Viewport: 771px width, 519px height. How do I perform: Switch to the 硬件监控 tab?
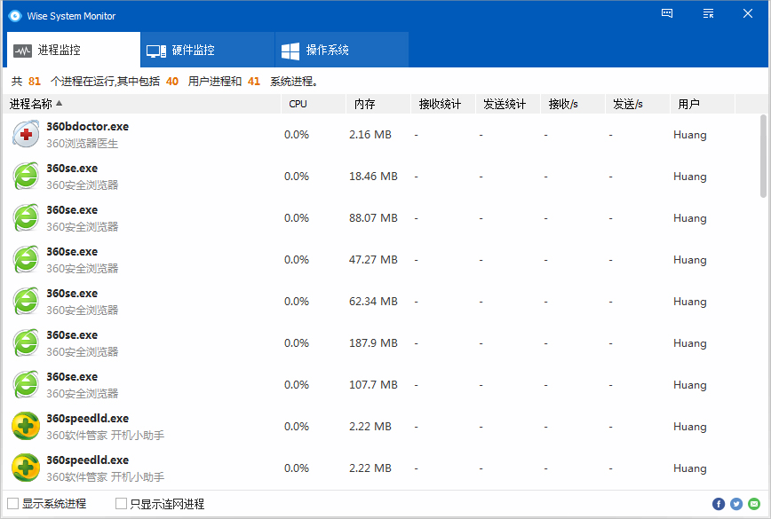207,51
